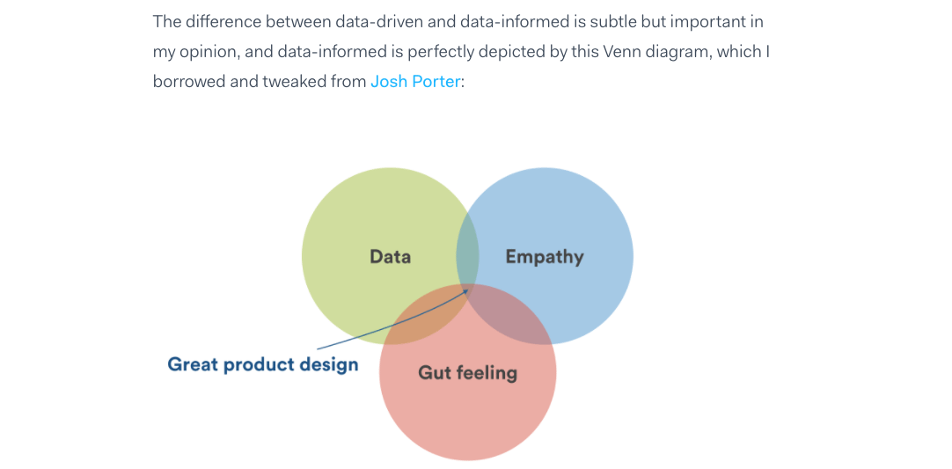
Task: Click the Data and Empathy overlap region
Action: (467, 251)
